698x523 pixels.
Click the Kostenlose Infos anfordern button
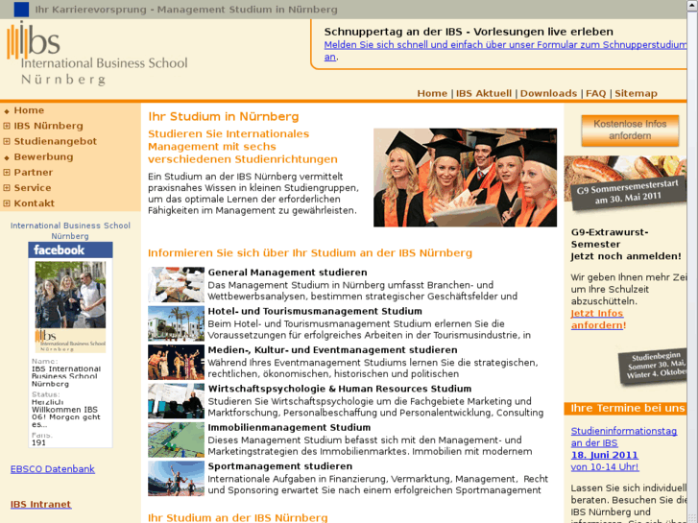click(630, 131)
